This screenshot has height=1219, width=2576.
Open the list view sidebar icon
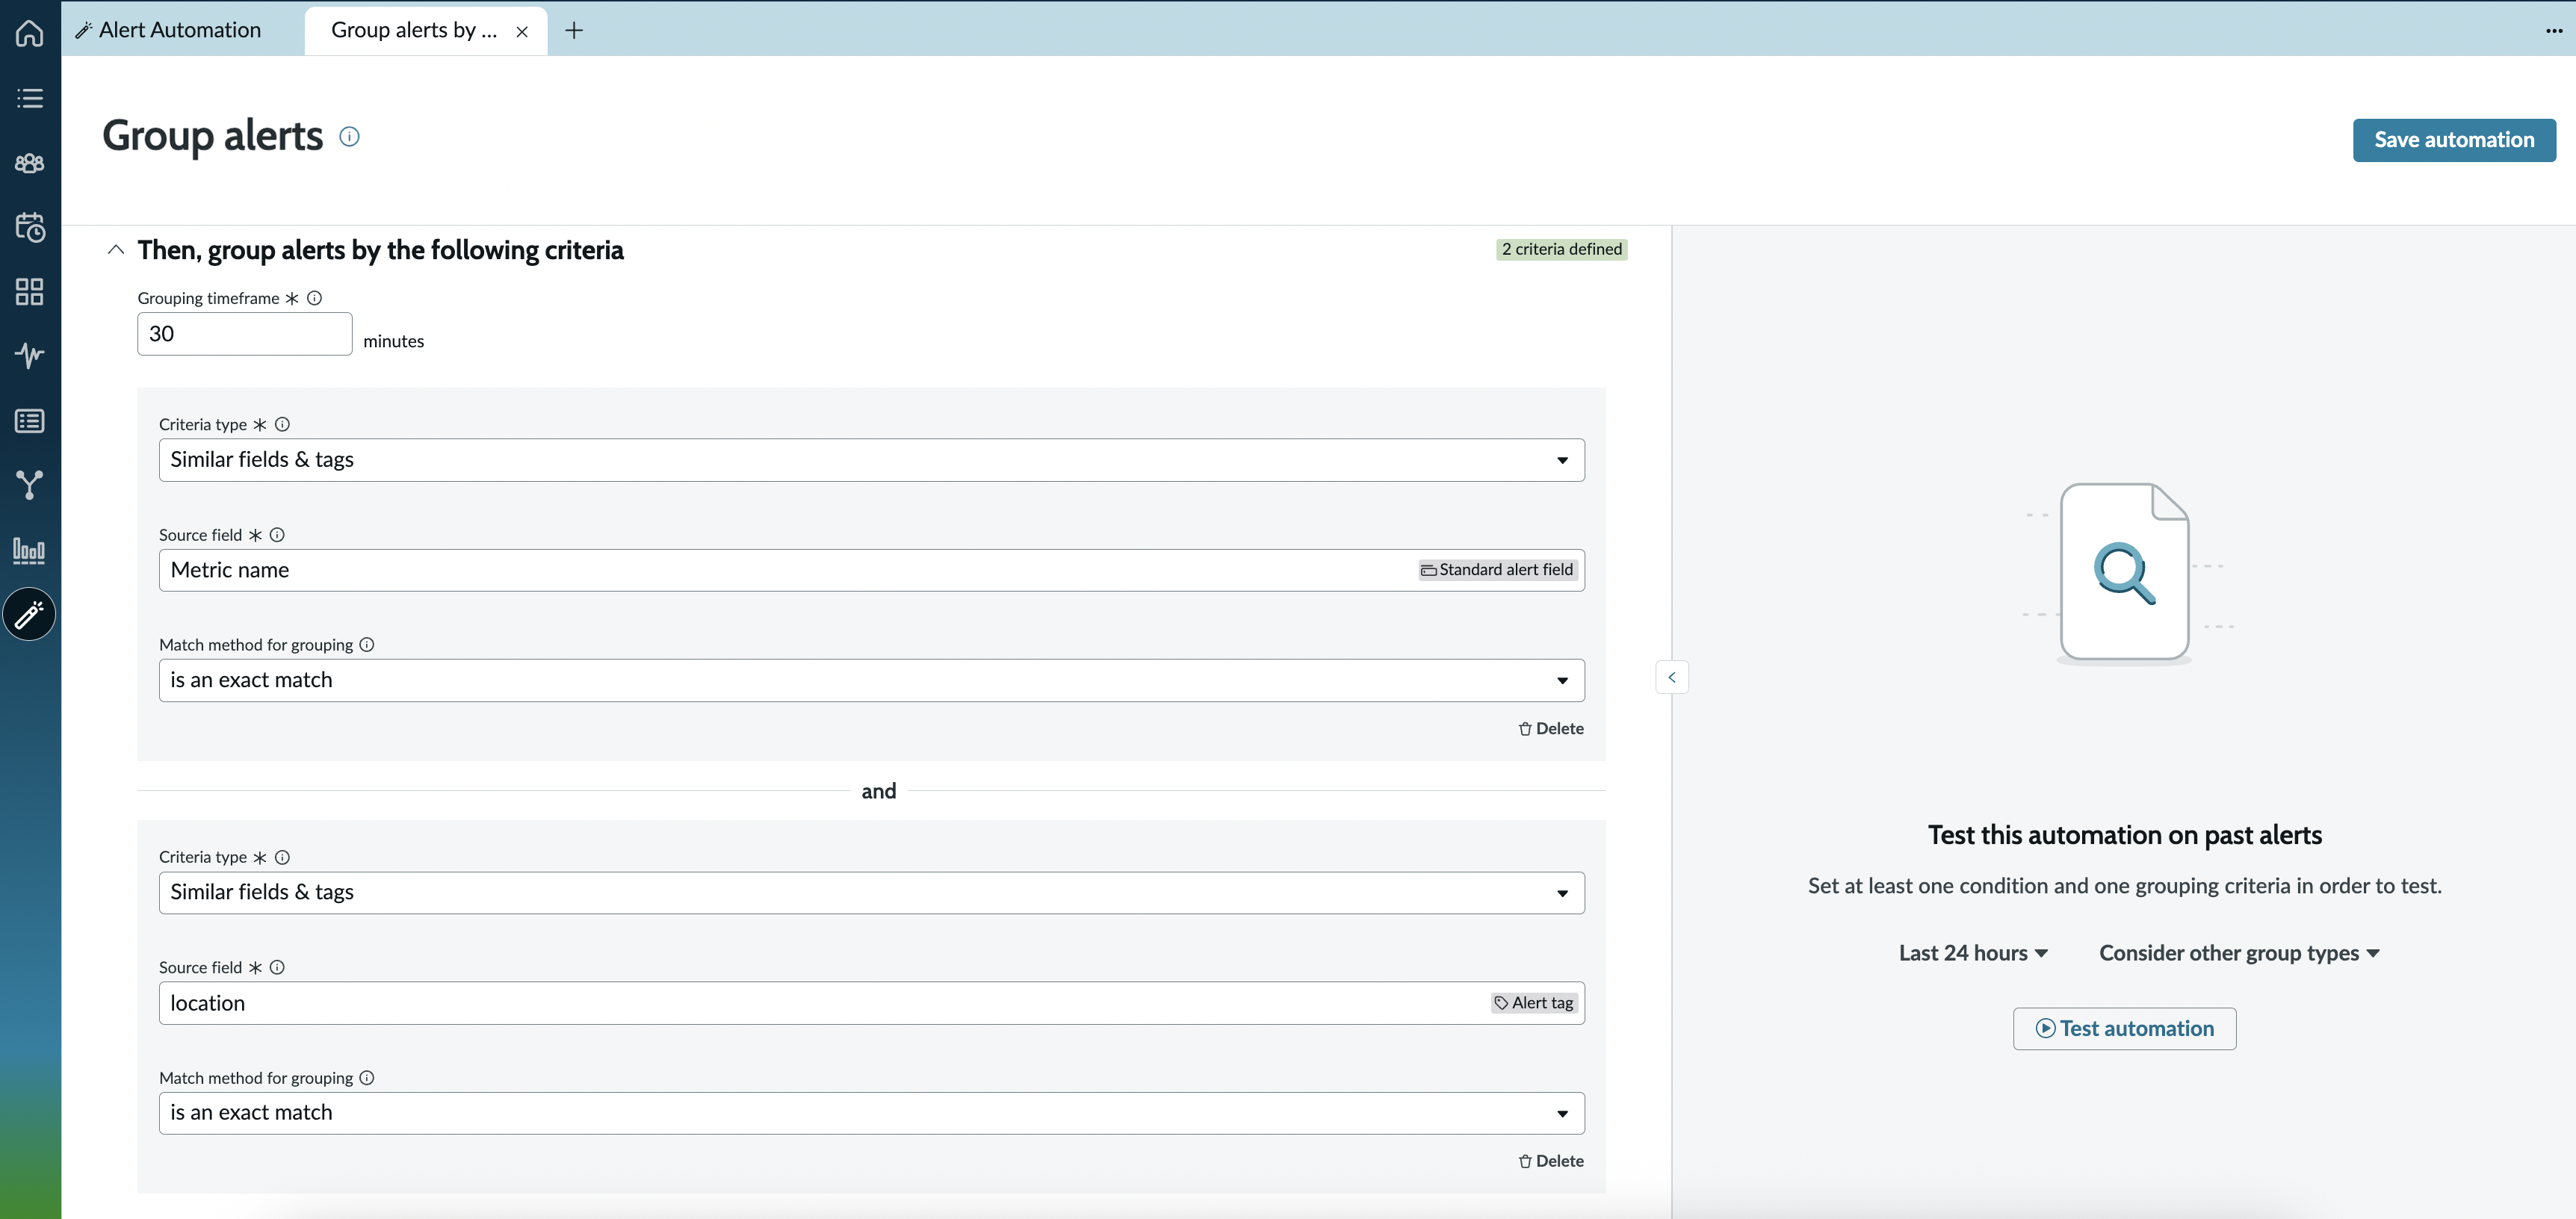[30, 98]
